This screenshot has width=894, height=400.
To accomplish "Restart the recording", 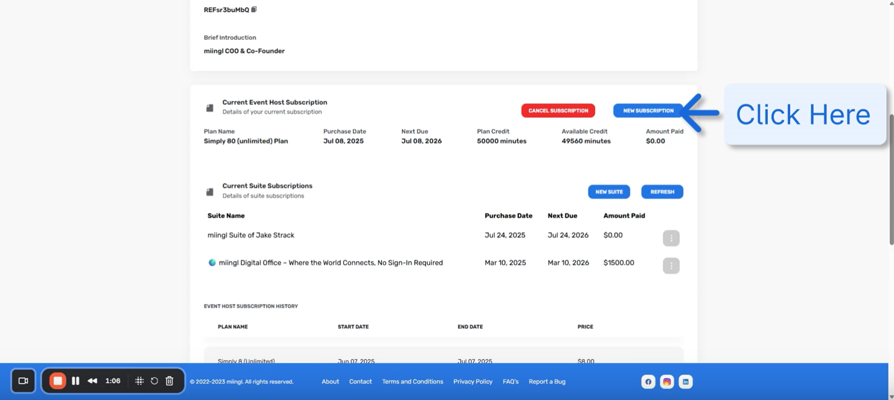I will tap(154, 381).
